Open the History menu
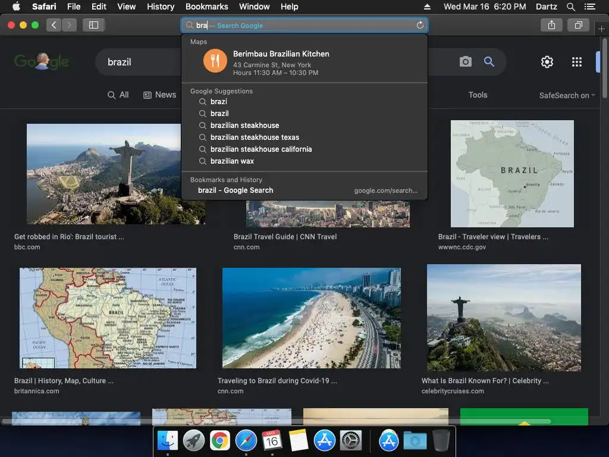Screen dimensions: 609x457 (161, 7)
